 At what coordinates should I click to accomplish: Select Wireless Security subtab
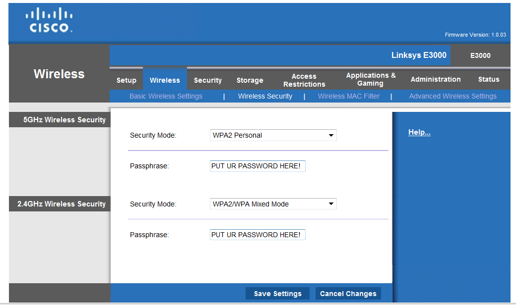tap(265, 96)
